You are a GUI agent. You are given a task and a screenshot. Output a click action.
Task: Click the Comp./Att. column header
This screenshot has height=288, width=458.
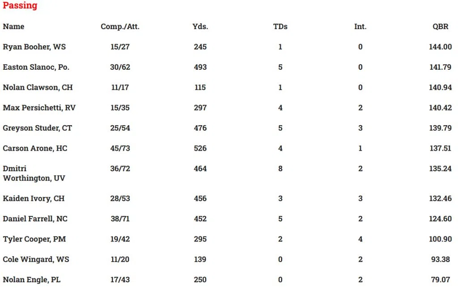120,26
